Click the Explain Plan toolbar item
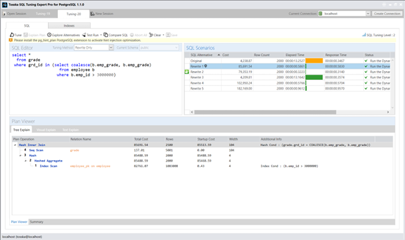 (34, 35)
